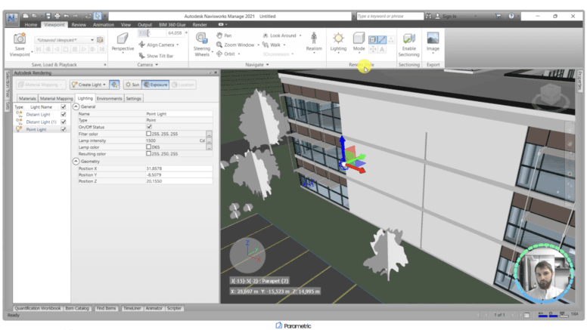The height and width of the screenshot is (330, 587).
Task: Click the Lighting sun icon in ribbon
Action: (x=338, y=38)
